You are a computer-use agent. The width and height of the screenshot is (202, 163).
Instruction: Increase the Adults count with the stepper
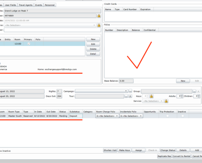pos(182,95)
